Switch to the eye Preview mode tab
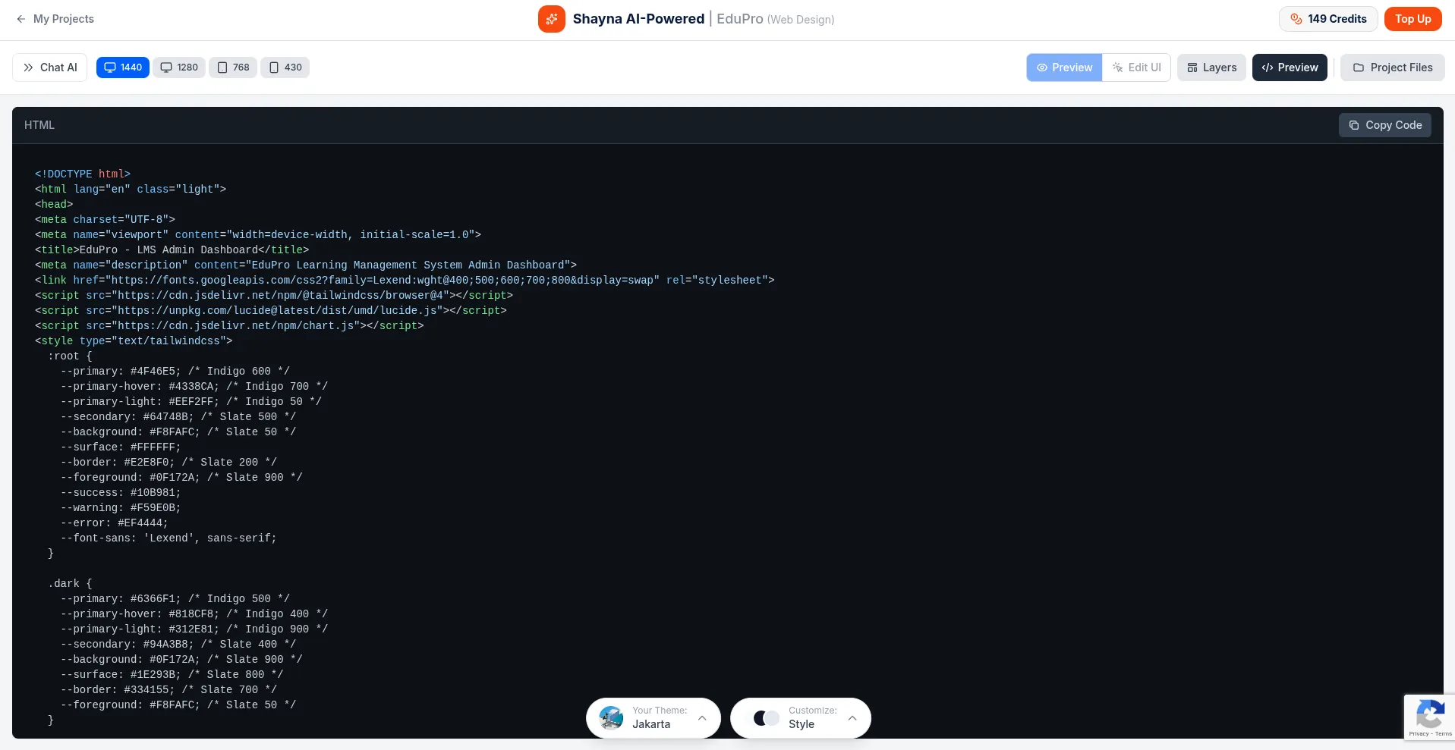Image resolution: width=1455 pixels, height=750 pixels. click(1064, 67)
